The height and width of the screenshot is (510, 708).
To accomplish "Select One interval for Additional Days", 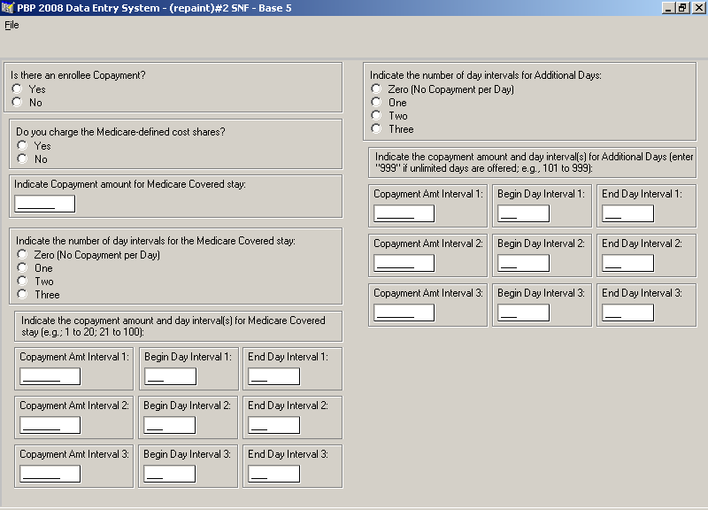I will [x=376, y=102].
